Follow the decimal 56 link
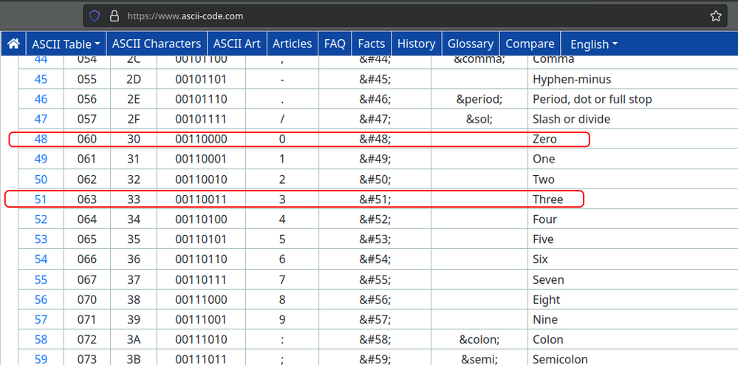738x365 pixels. tap(41, 299)
